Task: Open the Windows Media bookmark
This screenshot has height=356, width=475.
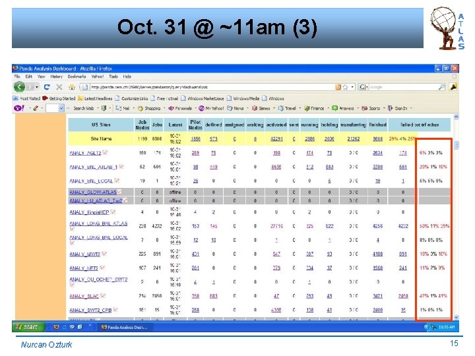Action: (x=243, y=98)
